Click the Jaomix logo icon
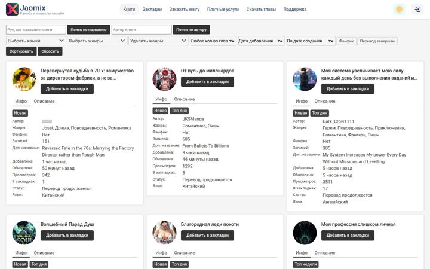Image resolution: width=430 pixels, height=269 pixels. (x=12, y=10)
